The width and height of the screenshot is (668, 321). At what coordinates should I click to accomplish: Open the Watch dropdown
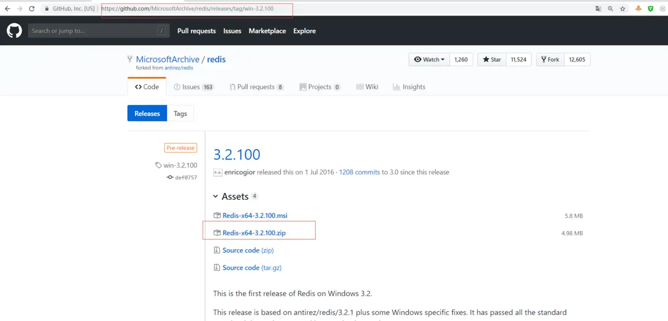429,59
